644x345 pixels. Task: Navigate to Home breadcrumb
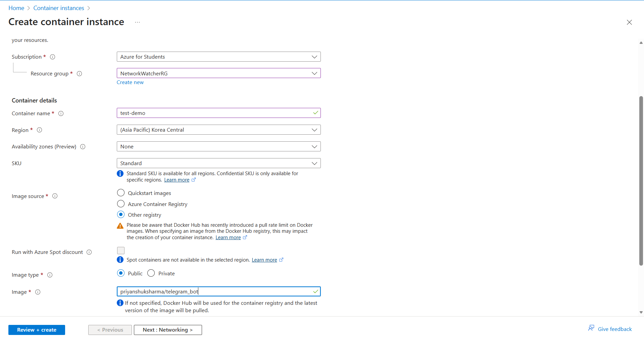16,8
